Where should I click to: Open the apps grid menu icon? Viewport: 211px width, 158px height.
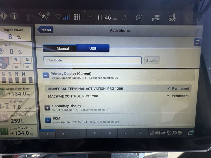(77, 17)
